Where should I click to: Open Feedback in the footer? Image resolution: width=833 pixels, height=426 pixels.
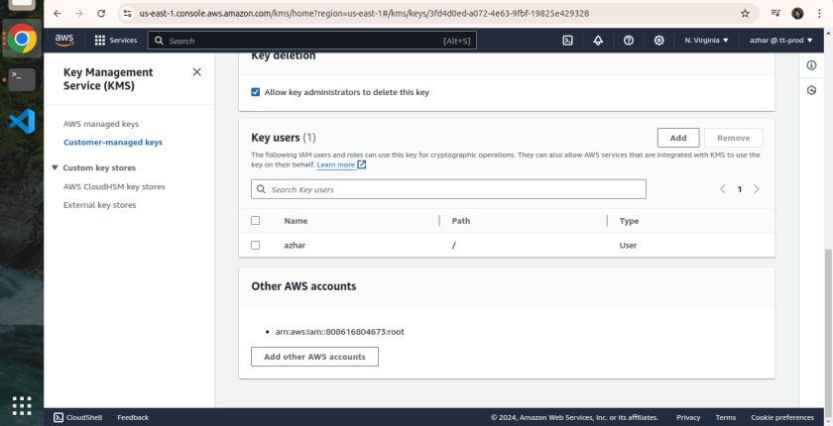[x=133, y=417]
